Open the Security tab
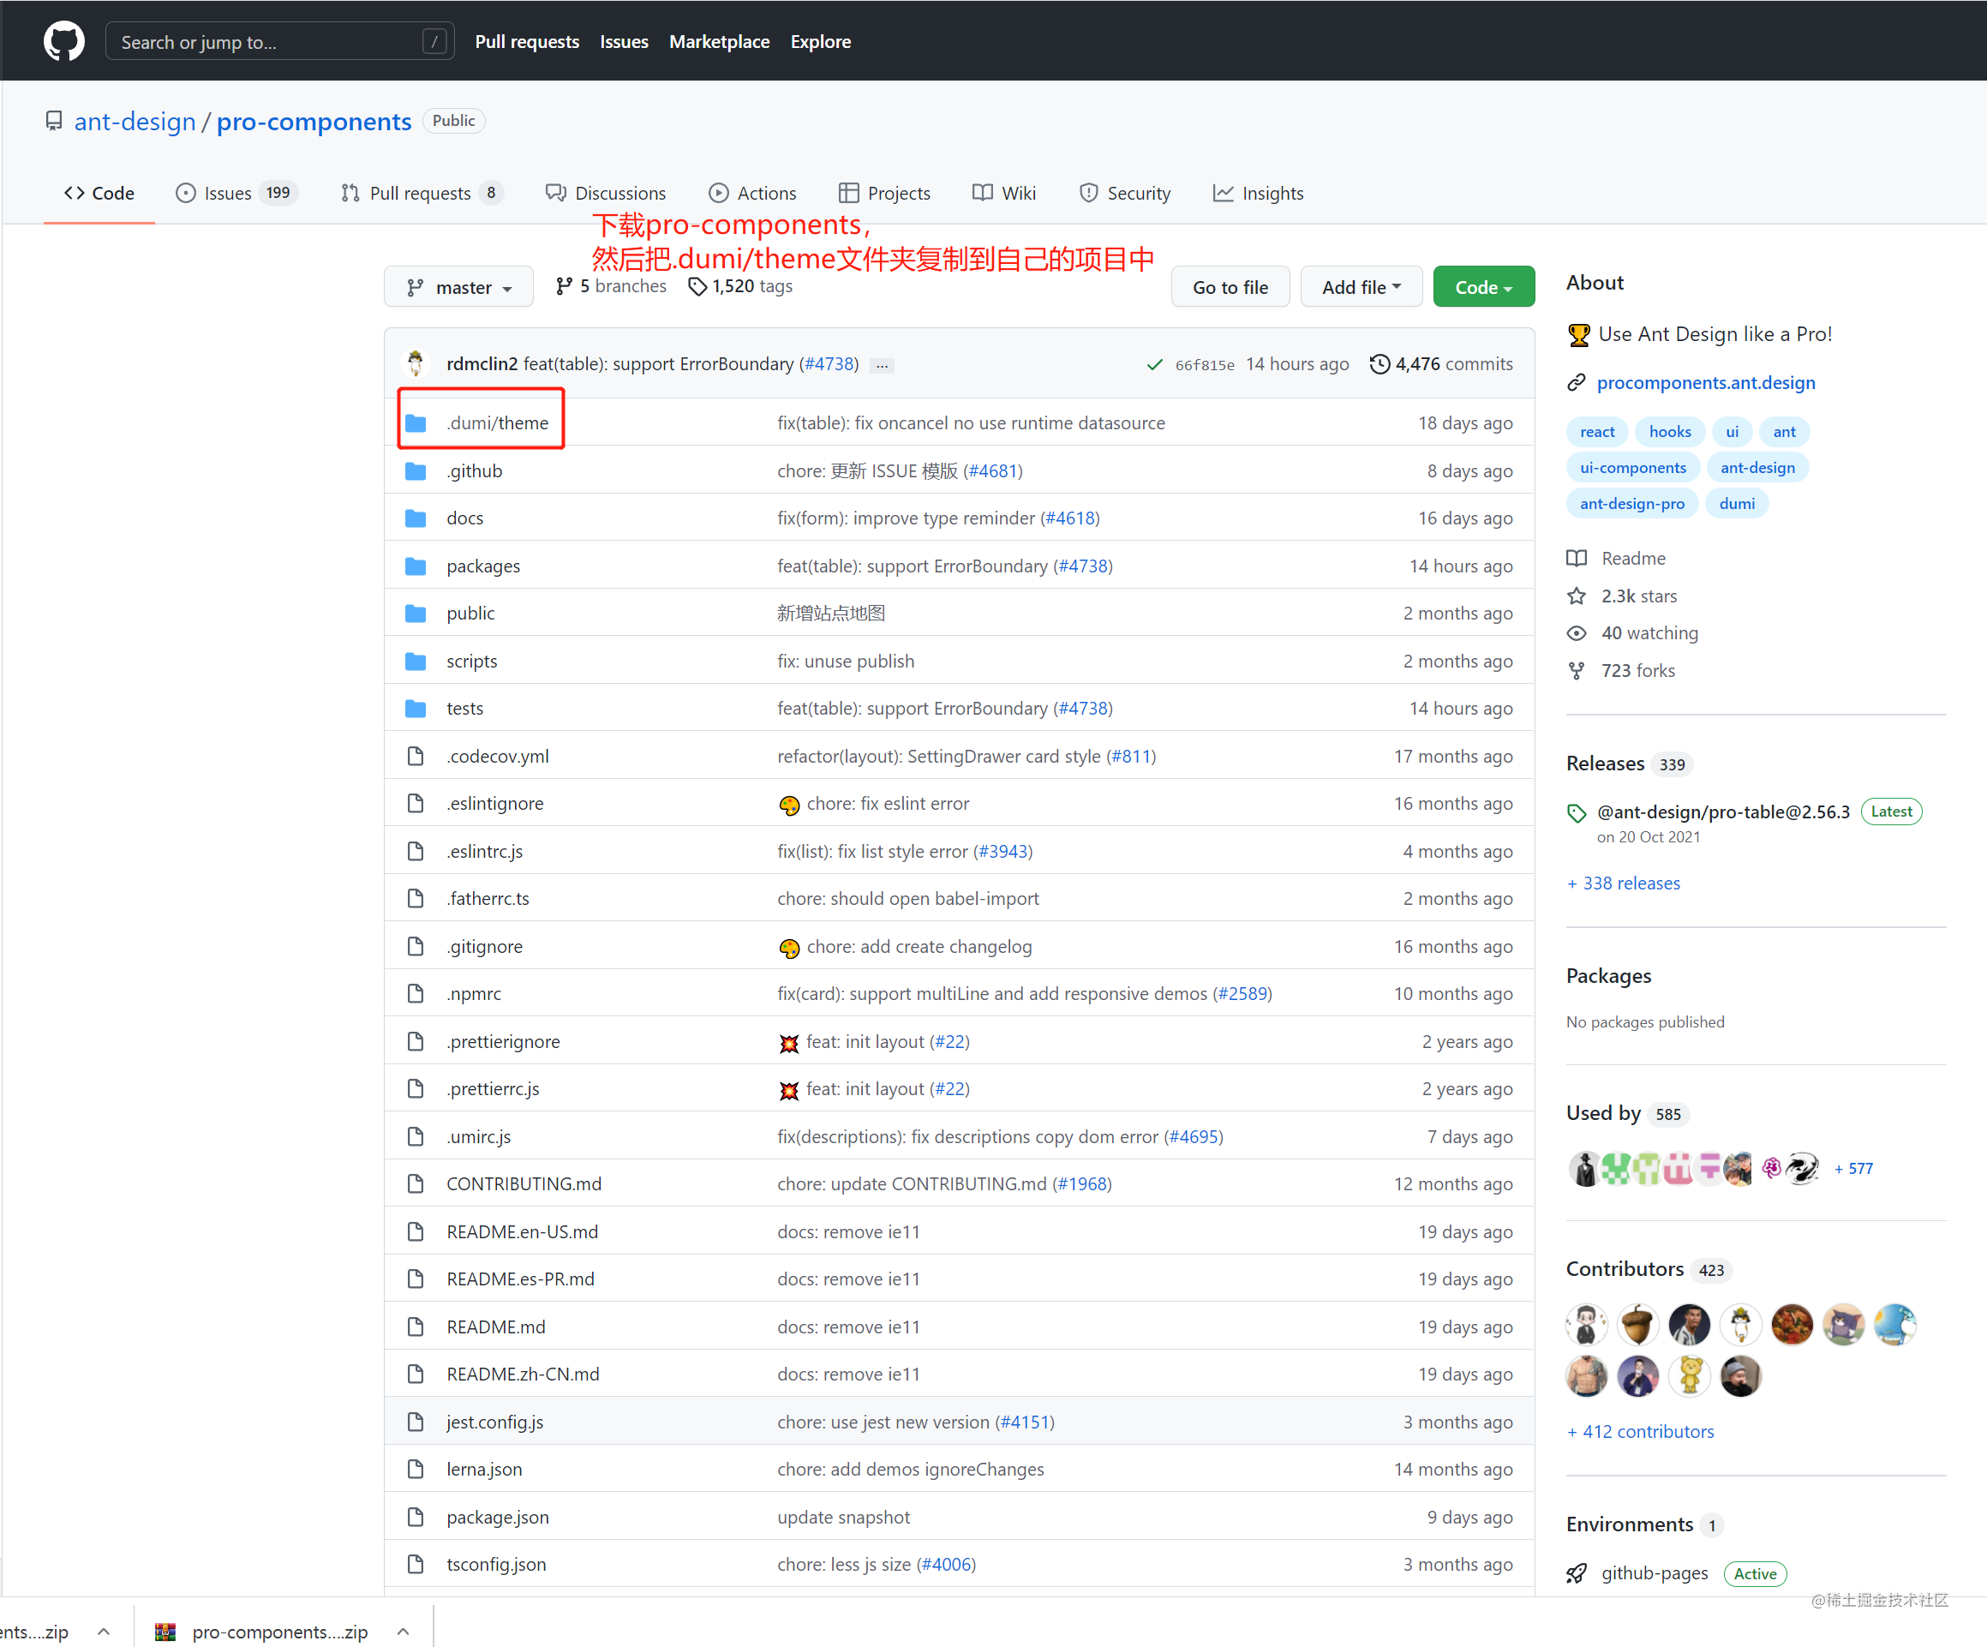The height and width of the screenshot is (1647, 1987). [x=1125, y=193]
